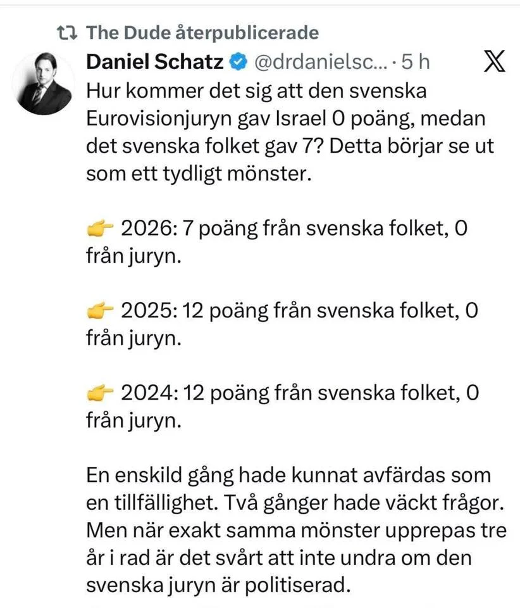This screenshot has width=520, height=608.
Task: Click pointing hand emoji beside 2026
Action: tap(100, 229)
